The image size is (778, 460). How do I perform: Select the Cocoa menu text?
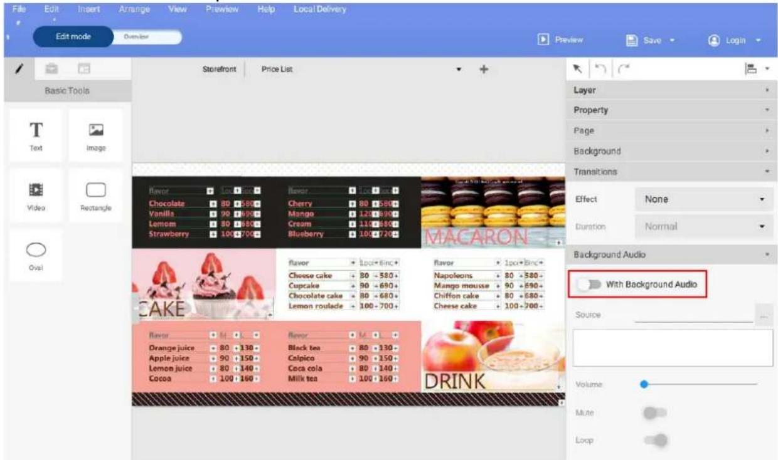[x=160, y=378]
